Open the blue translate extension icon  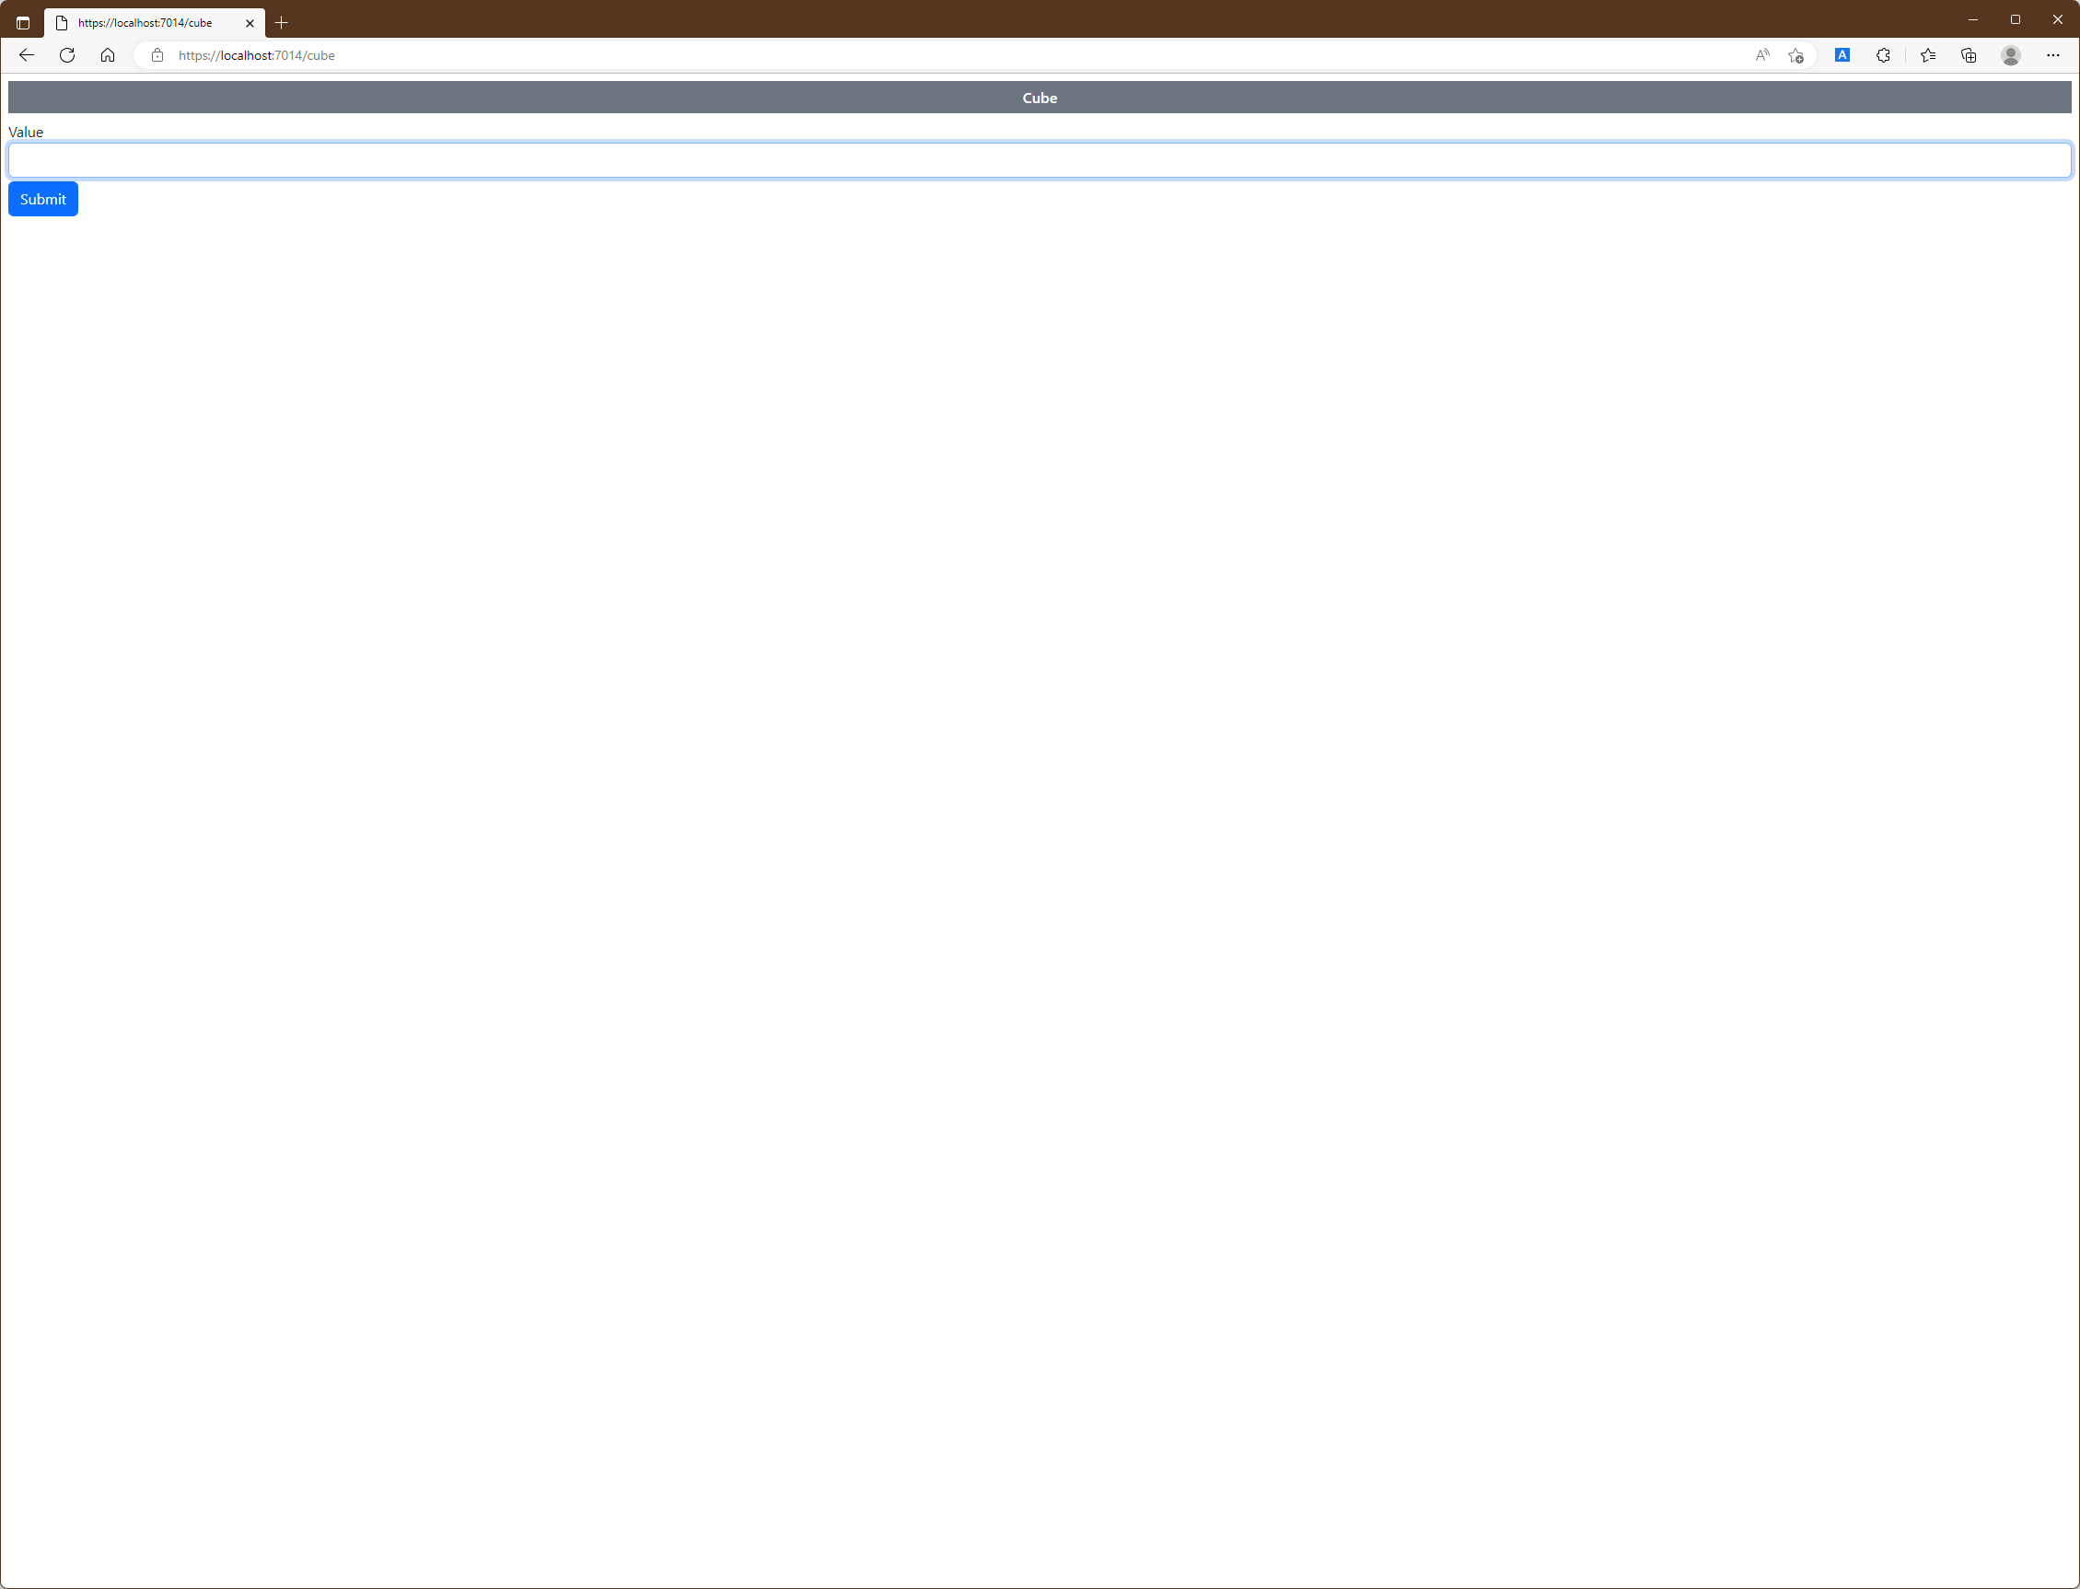[x=1842, y=55]
